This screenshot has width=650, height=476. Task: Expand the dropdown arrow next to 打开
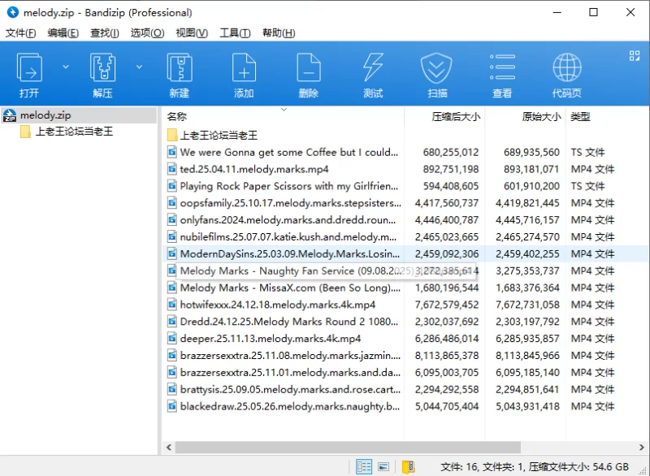point(66,67)
